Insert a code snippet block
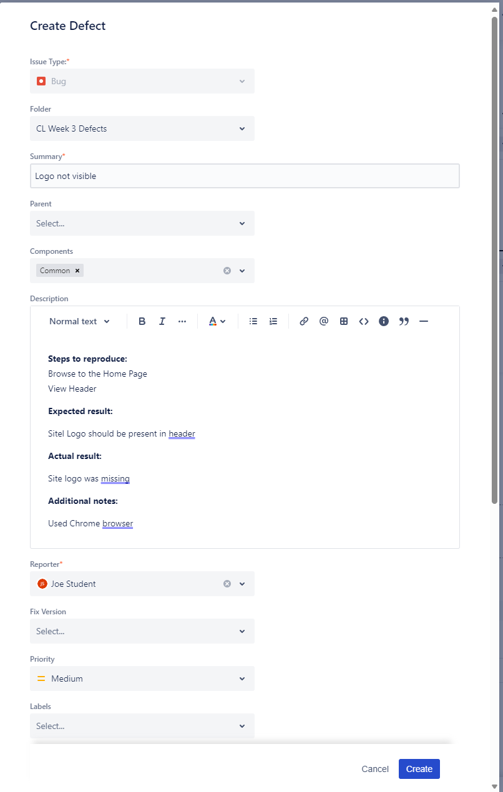 pyautogui.click(x=364, y=321)
